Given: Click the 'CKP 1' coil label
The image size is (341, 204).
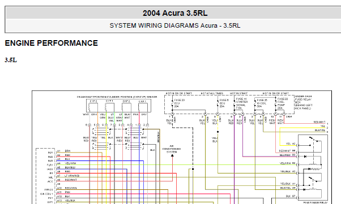Looking at the screenshot, I should (x=142, y=101).
